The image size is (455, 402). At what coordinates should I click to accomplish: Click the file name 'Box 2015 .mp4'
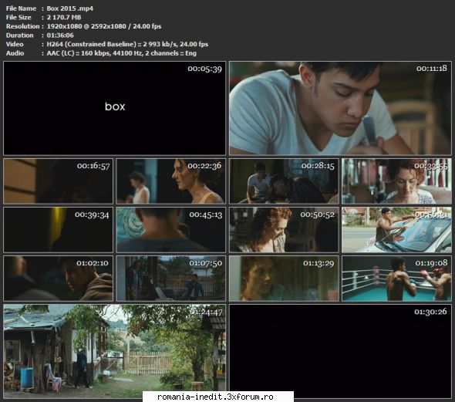tap(70, 8)
